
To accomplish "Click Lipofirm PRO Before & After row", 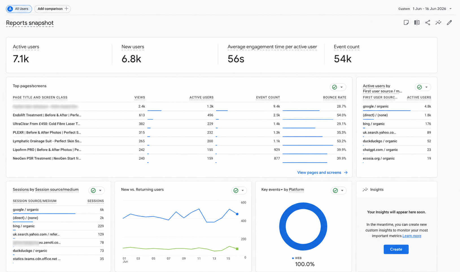I will (x=47, y=150).
